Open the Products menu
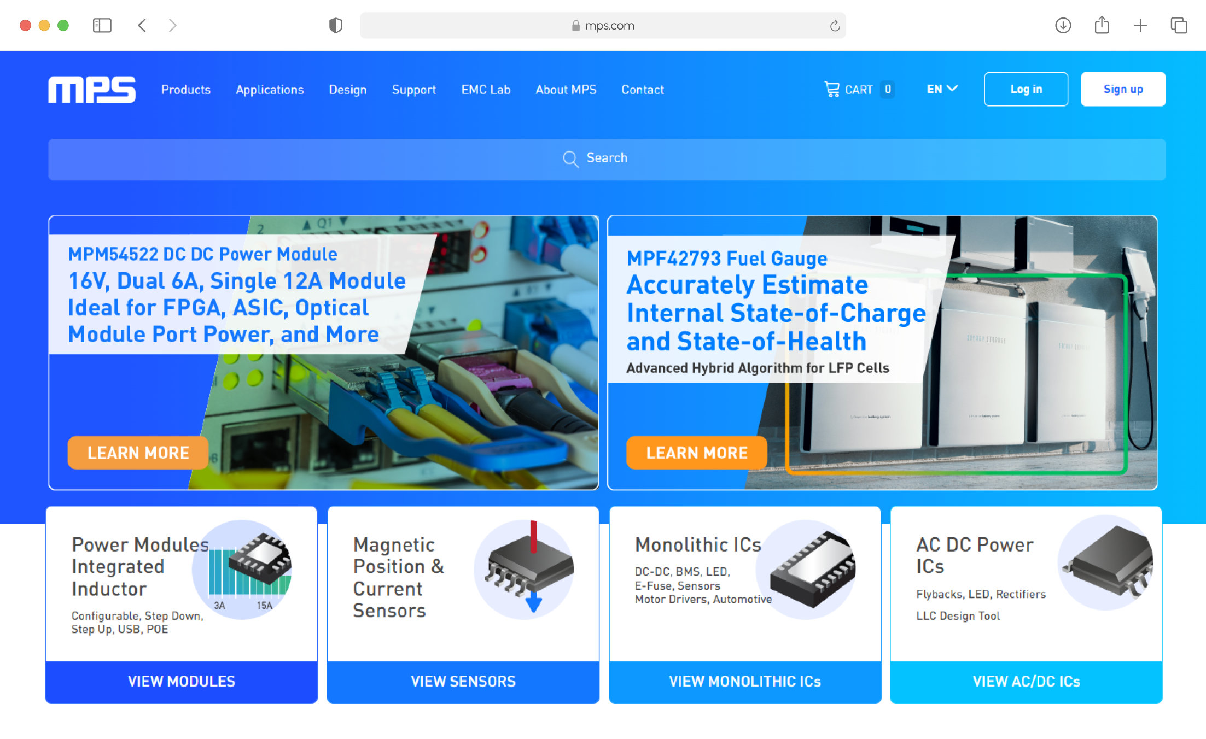Image resolution: width=1206 pixels, height=739 pixels. click(x=185, y=90)
